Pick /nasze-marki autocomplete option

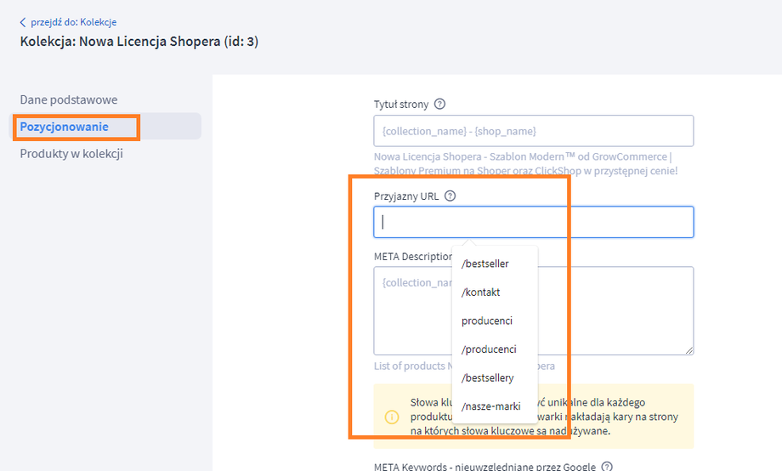[490, 406]
